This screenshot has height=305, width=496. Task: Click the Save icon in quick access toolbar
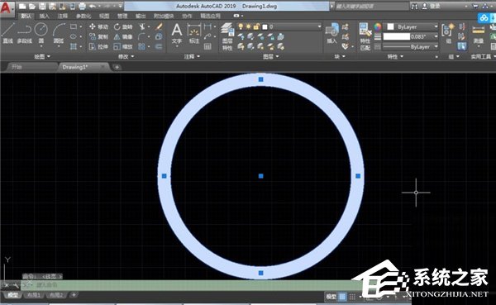coord(42,6)
